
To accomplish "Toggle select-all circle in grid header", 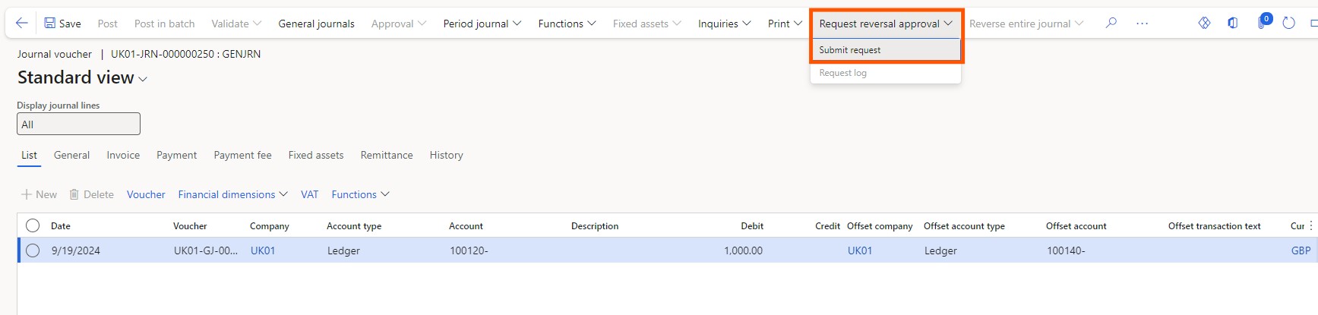I will pos(33,225).
